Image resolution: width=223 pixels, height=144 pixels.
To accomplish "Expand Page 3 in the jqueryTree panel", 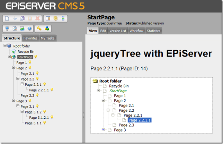I will pyautogui.click(x=103, y=130).
